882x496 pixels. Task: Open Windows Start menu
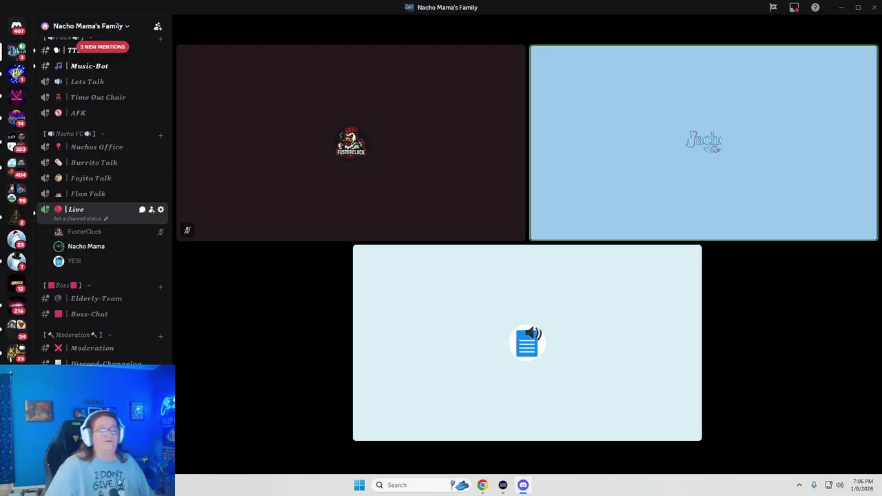(x=359, y=485)
